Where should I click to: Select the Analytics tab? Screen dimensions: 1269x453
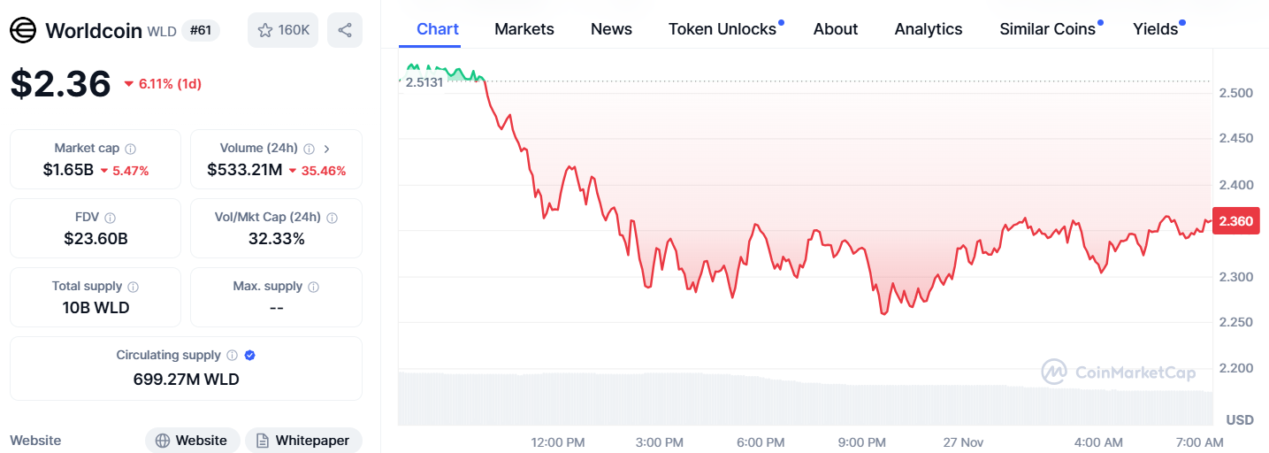(929, 29)
